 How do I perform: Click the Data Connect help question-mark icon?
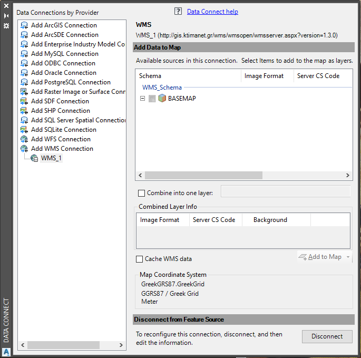(x=178, y=12)
